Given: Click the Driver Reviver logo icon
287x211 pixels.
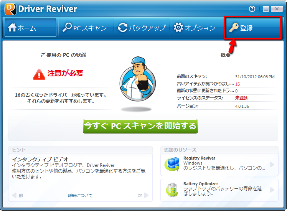Looking at the screenshot, I should click(10, 9).
